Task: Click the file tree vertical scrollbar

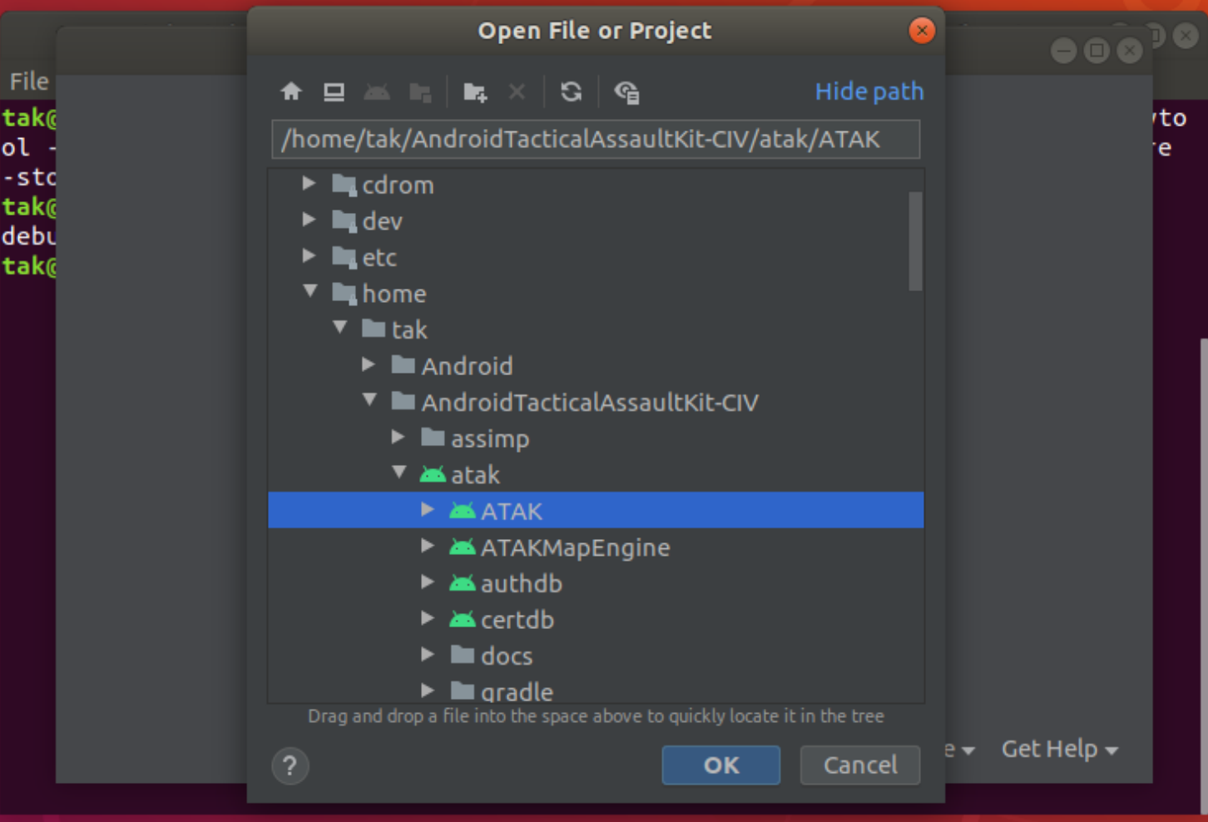Action: [x=916, y=241]
